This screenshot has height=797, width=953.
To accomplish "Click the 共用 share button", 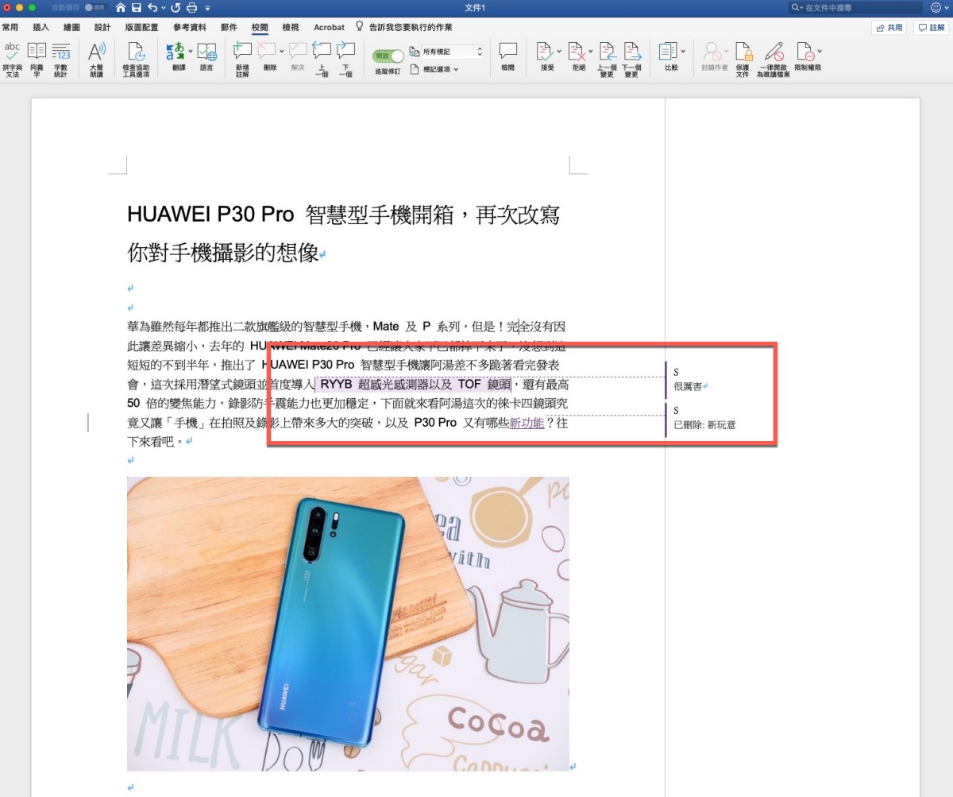I will coord(889,27).
